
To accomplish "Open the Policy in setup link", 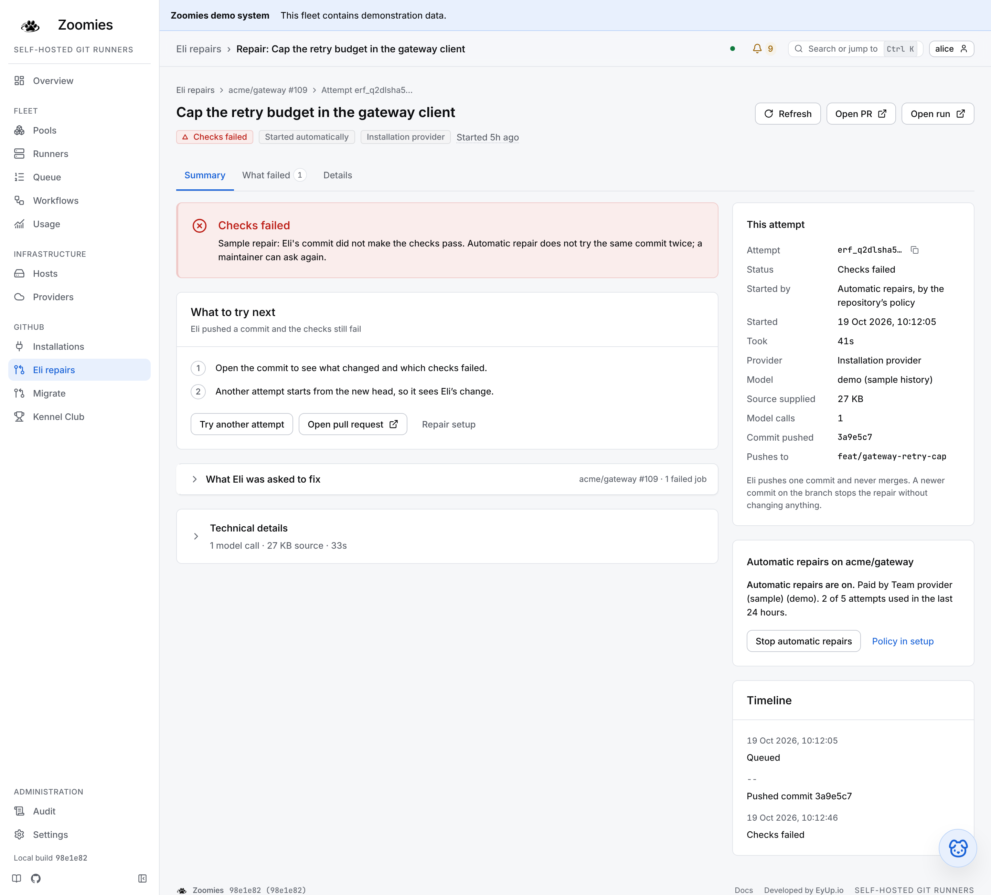I will [903, 641].
